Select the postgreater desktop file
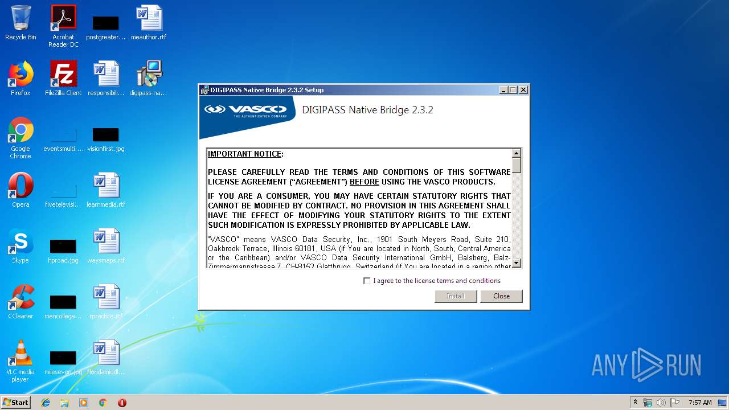Image resolution: width=729 pixels, height=410 pixels. point(105,26)
